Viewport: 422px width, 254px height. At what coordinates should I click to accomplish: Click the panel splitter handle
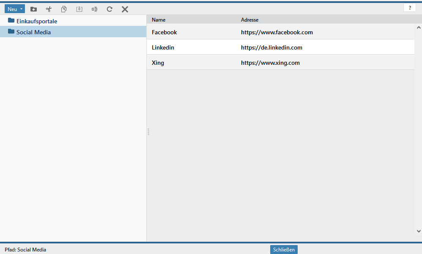pyautogui.click(x=148, y=132)
